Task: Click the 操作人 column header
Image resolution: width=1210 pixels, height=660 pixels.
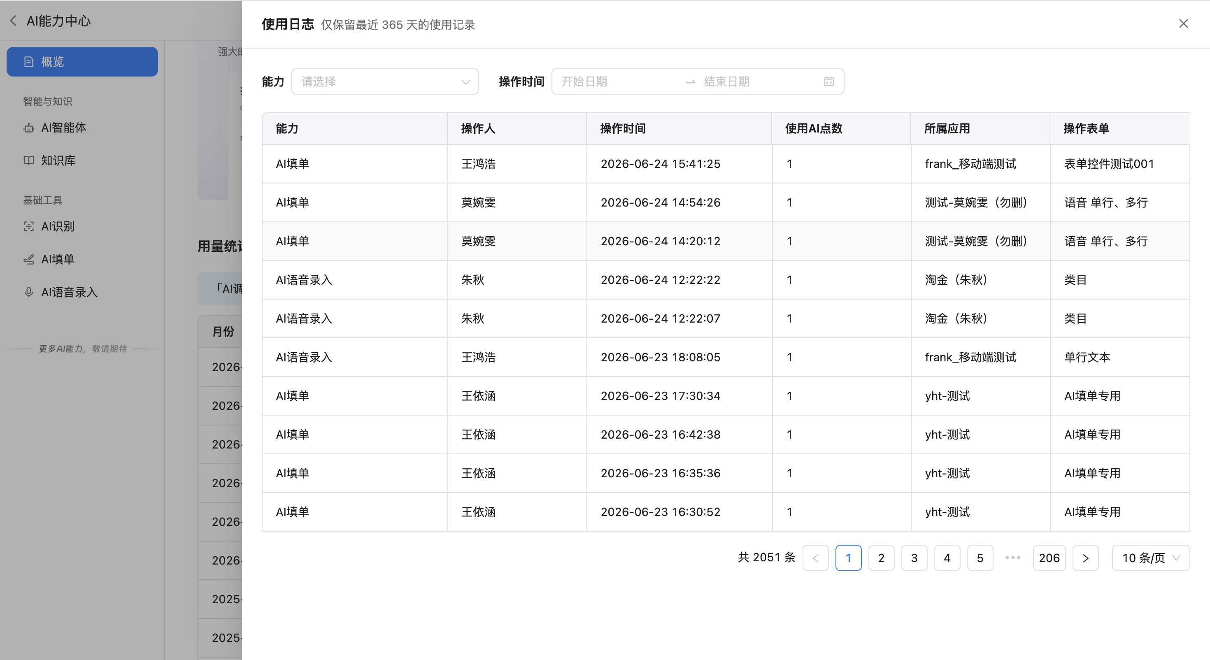Action: point(517,128)
